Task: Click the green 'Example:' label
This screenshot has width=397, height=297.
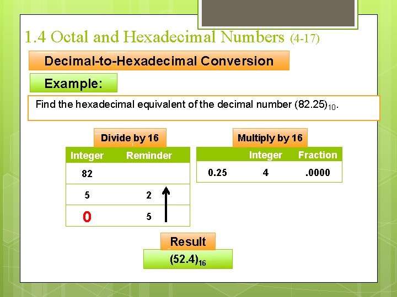Action: coord(73,83)
